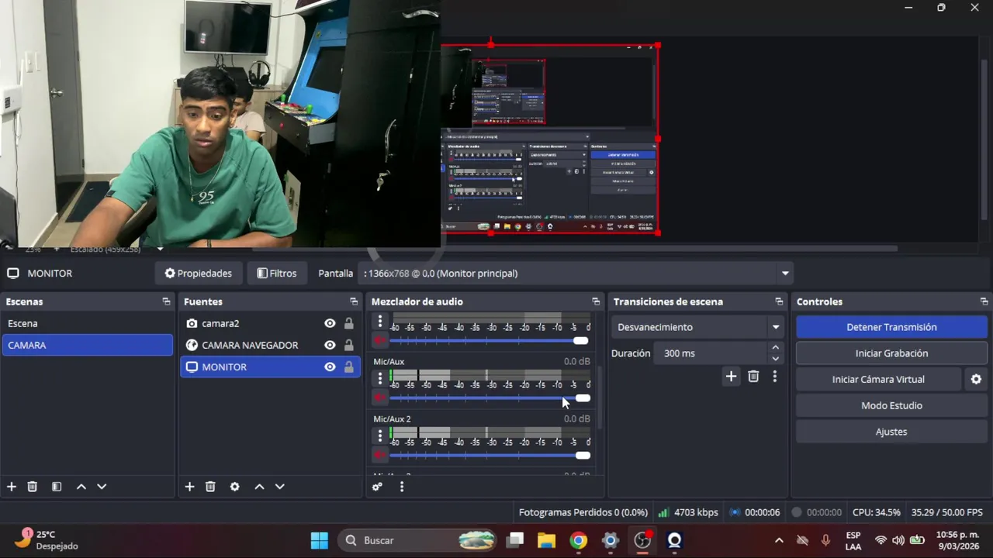
Task: Move source down using the Fuentes down arrow
Action: tap(280, 487)
